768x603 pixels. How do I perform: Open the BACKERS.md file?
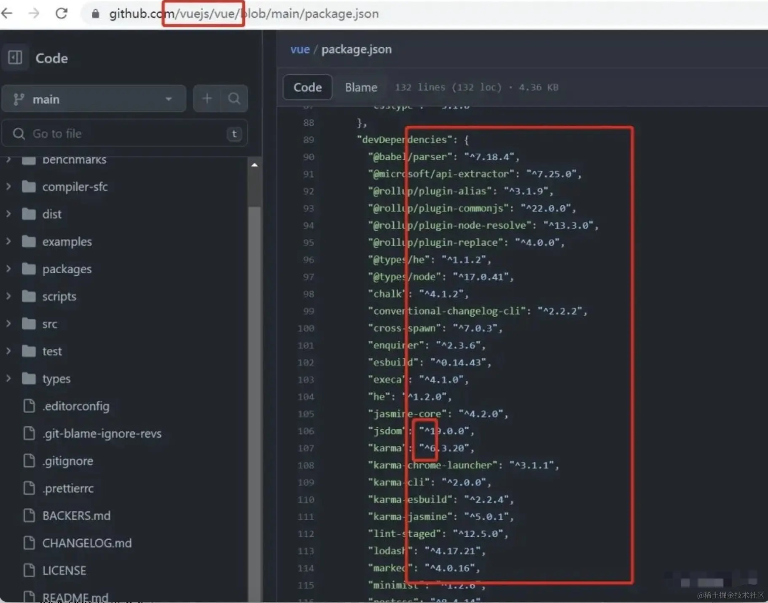(76, 516)
